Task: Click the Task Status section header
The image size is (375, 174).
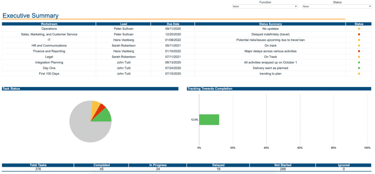Action: [x=90, y=89]
